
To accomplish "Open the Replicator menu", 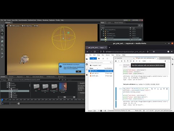I will click(52, 20).
